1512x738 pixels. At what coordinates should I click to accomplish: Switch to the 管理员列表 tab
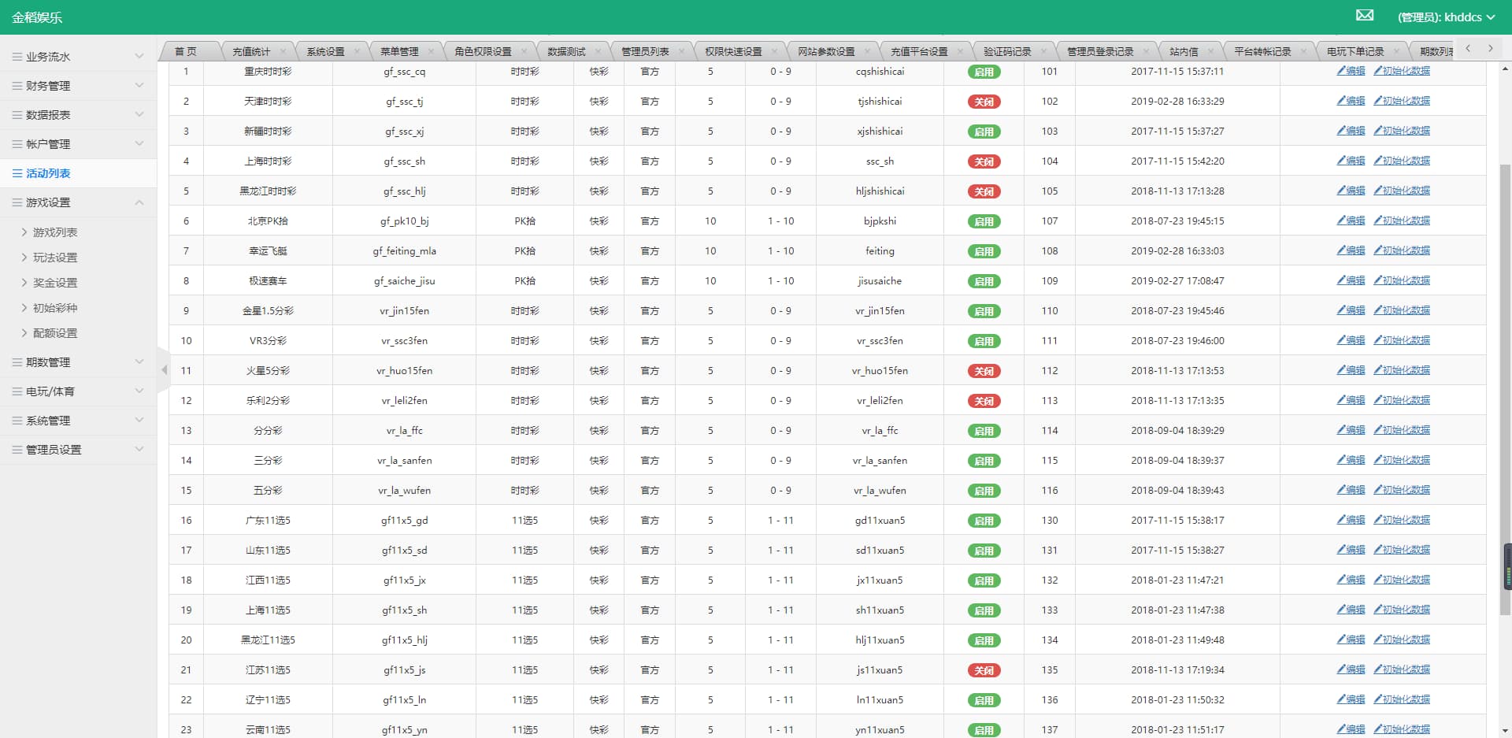point(645,51)
